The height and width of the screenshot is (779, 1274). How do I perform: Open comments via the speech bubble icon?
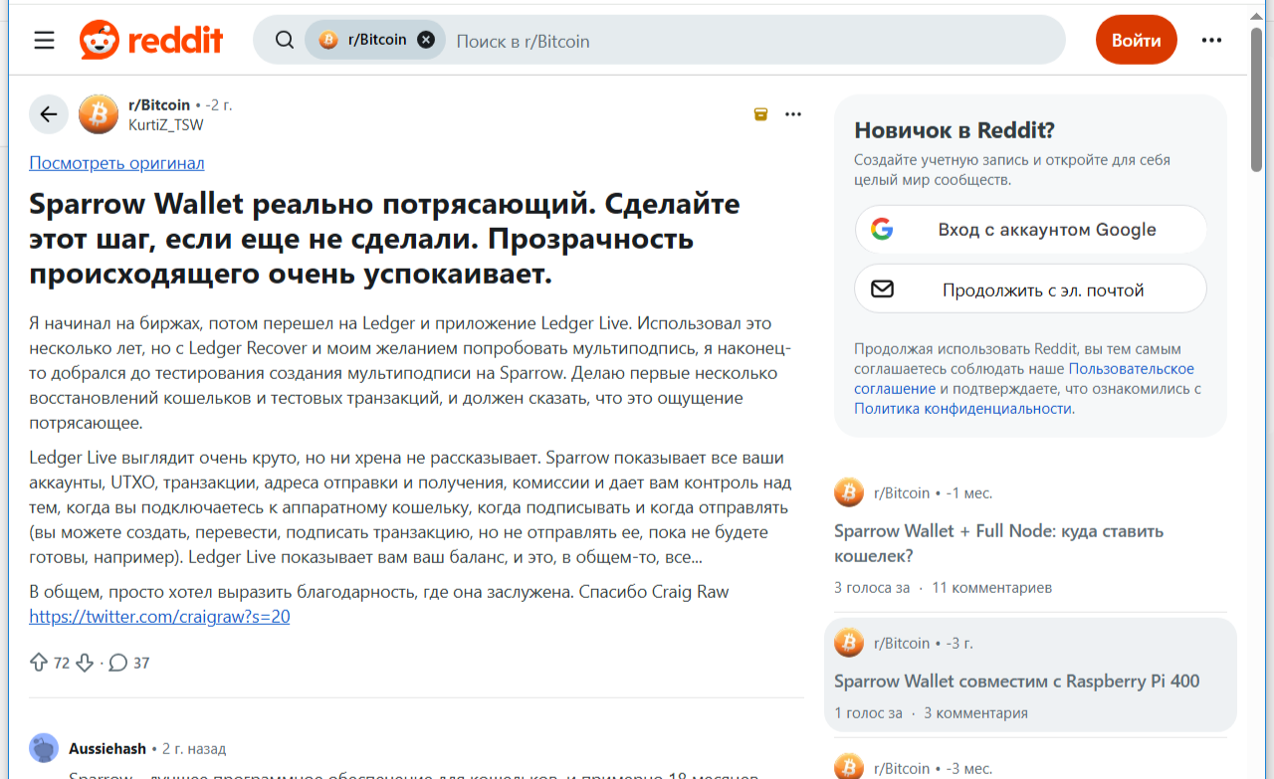[119, 662]
